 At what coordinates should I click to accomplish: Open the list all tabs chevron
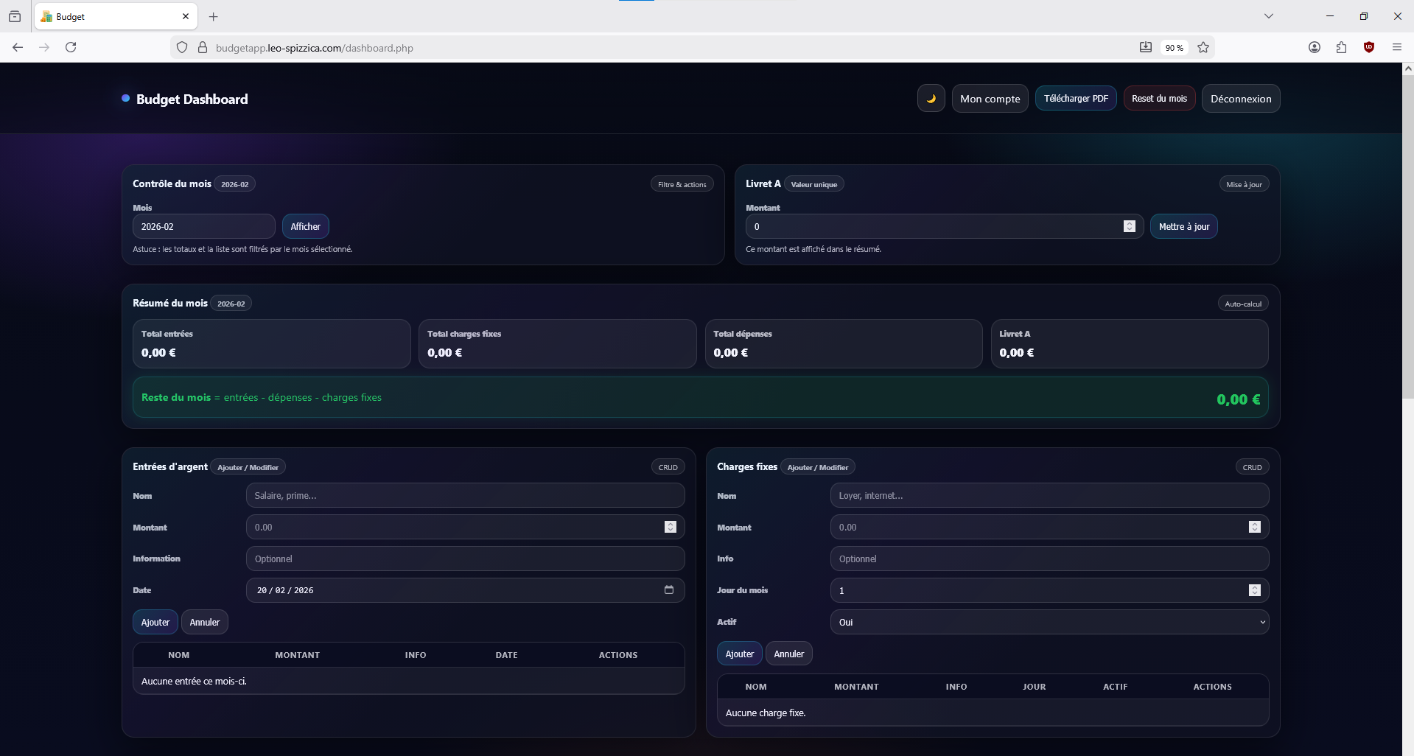(x=1268, y=16)
